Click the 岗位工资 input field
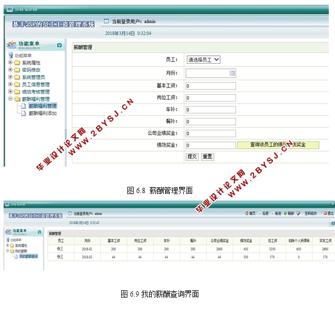The width and height of the screenshot is (335, 310). pos(211,98)
